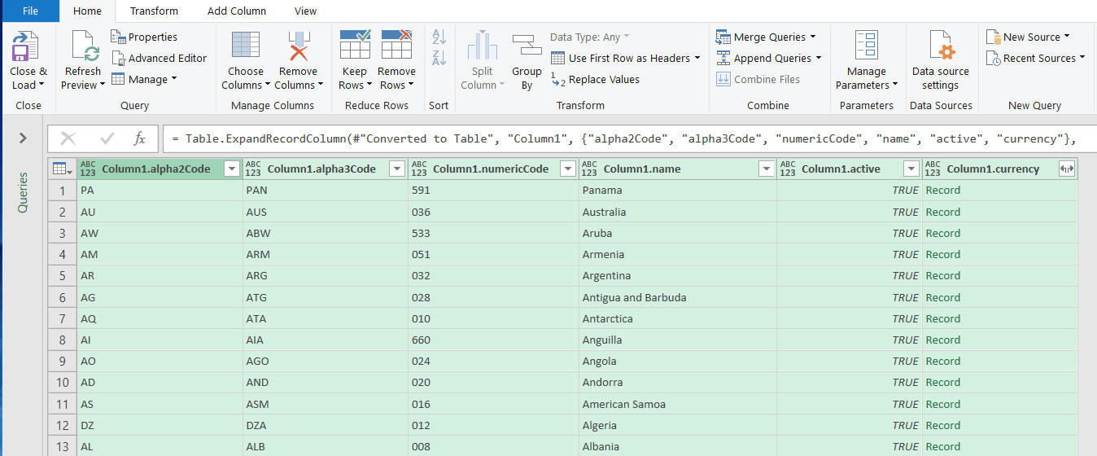Expand the Merge Queries dropdown
The image size is (1097, 456).
click(x=812, y=37)
